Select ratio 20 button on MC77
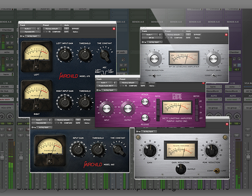 (x=158, y=101)
